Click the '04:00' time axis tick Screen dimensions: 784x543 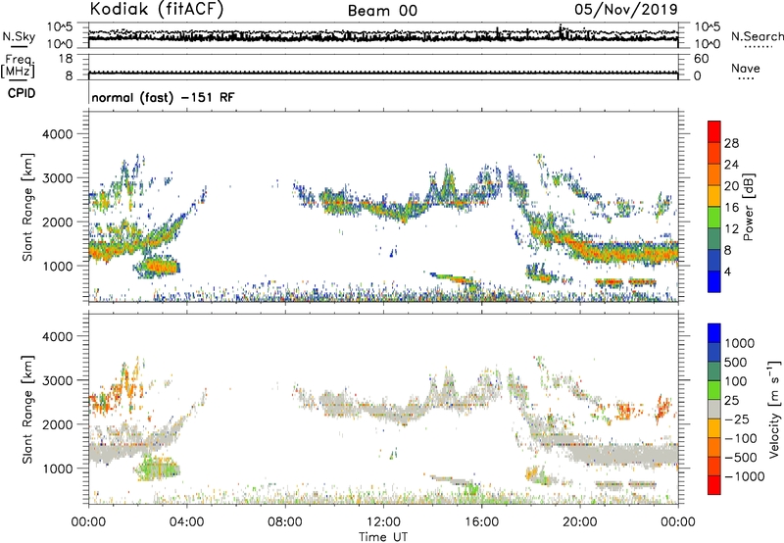pyautogui.click(x=187, y=522)
